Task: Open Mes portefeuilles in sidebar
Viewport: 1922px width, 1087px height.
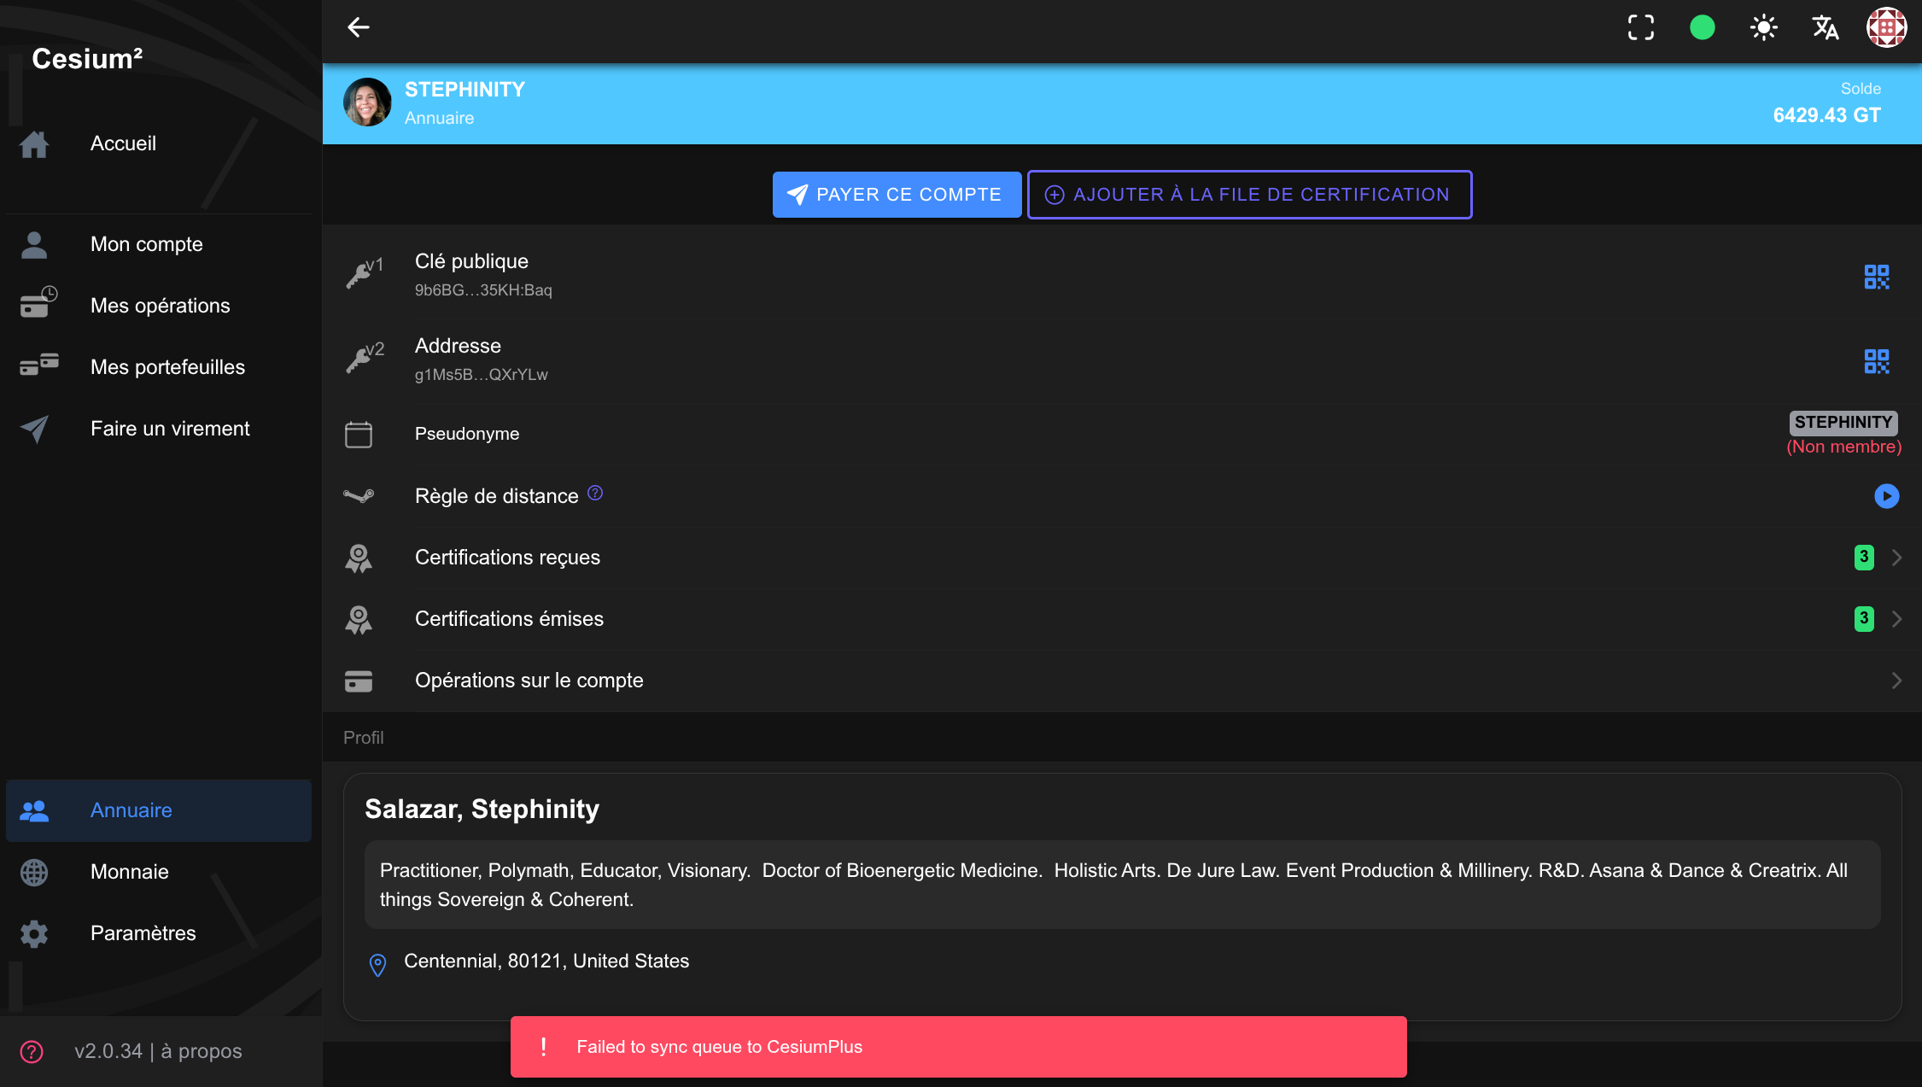Action: tap(167, 367)
